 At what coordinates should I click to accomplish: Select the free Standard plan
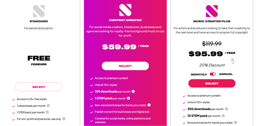pyautogui.click(x=39, y=87)
